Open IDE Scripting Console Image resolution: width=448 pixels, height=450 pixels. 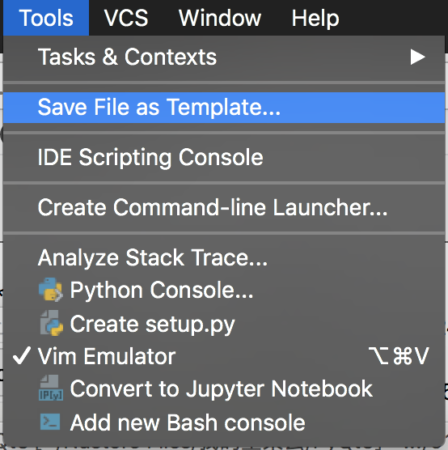[x=224, y=157]
